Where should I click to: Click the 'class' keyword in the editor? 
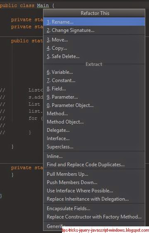[x=27, y=5]
